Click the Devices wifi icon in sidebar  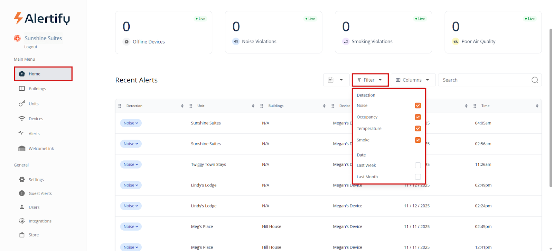tap(22, 119)
